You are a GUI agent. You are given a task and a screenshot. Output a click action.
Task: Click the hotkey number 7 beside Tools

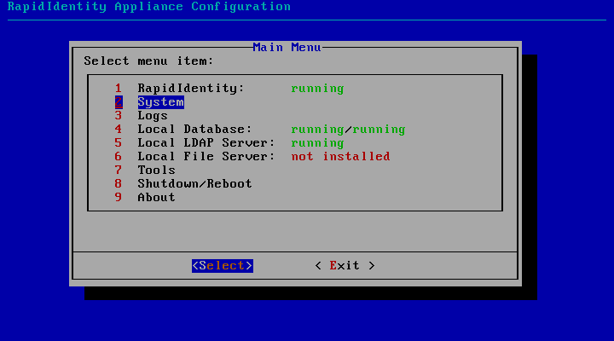point(119,170)
